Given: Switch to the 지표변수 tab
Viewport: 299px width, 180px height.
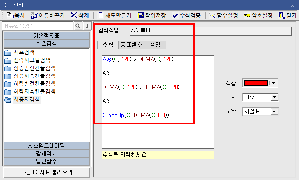Looking at the screenshot, I should [132, 45].
